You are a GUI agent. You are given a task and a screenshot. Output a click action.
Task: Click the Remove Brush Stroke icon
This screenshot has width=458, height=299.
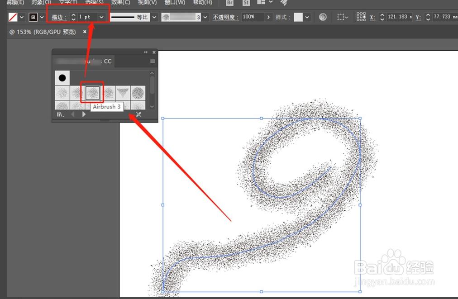click(x=138, y=114)
